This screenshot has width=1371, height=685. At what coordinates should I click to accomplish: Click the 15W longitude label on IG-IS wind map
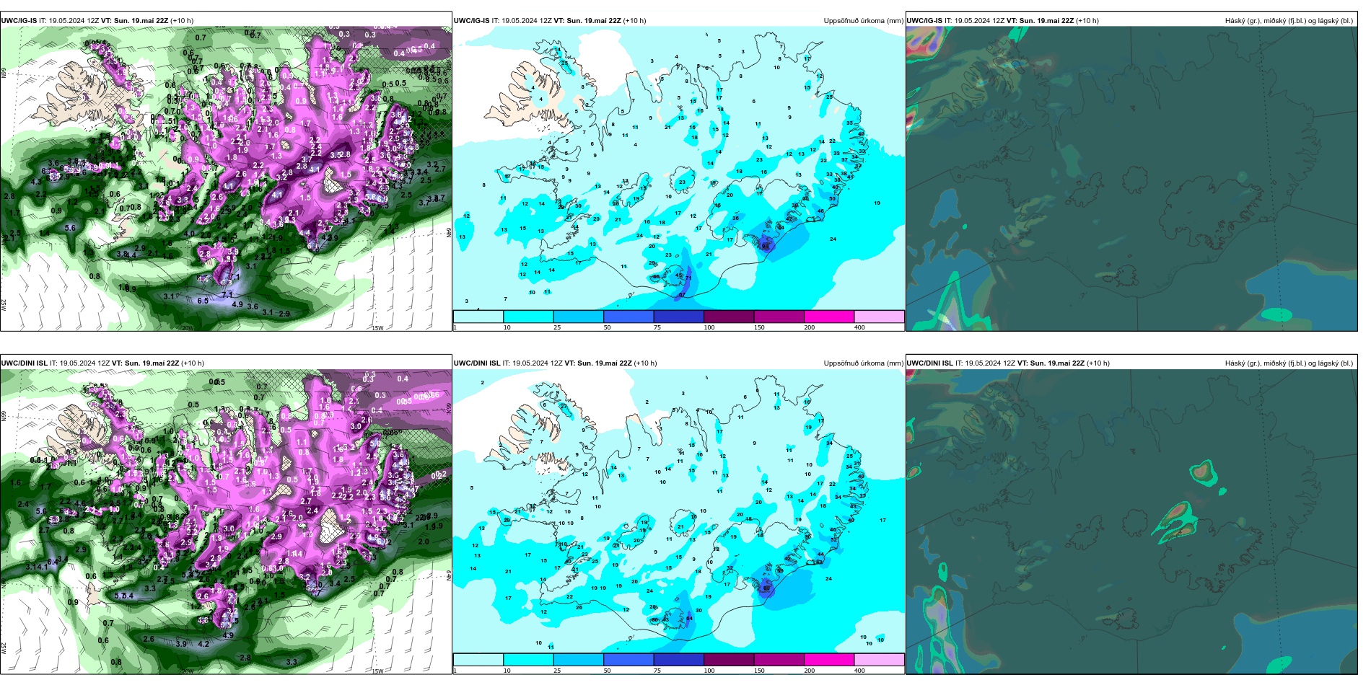tap(377, 328)
